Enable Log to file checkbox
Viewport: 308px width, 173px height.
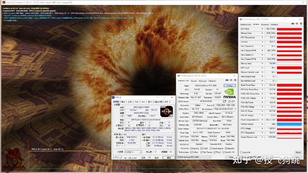tap(241, 152)
